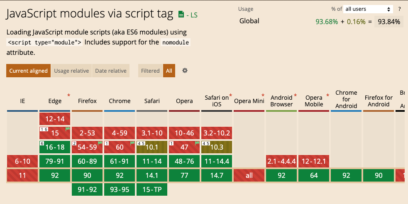Click Safari 14.1 current cell
Viewport: 408px width, 204px height.
click(152, 175)
